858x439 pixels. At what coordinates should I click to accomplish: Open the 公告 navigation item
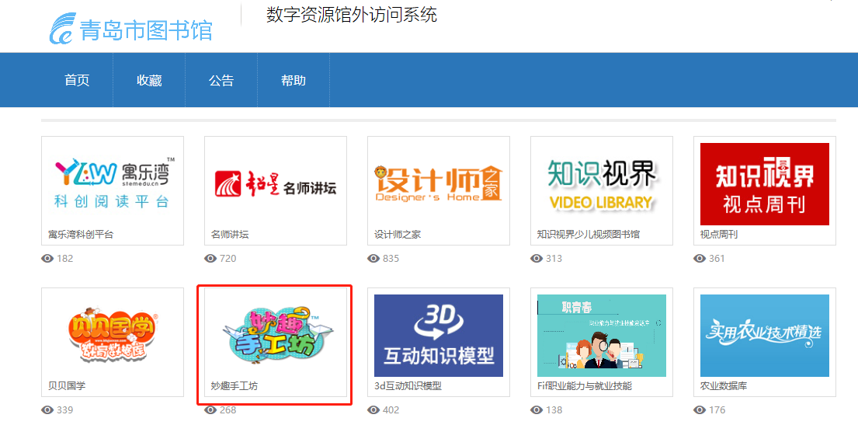221,81
